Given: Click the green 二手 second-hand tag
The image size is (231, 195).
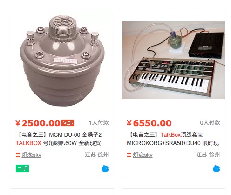Looking at the screenshot, I should click(x=22, y=168).
